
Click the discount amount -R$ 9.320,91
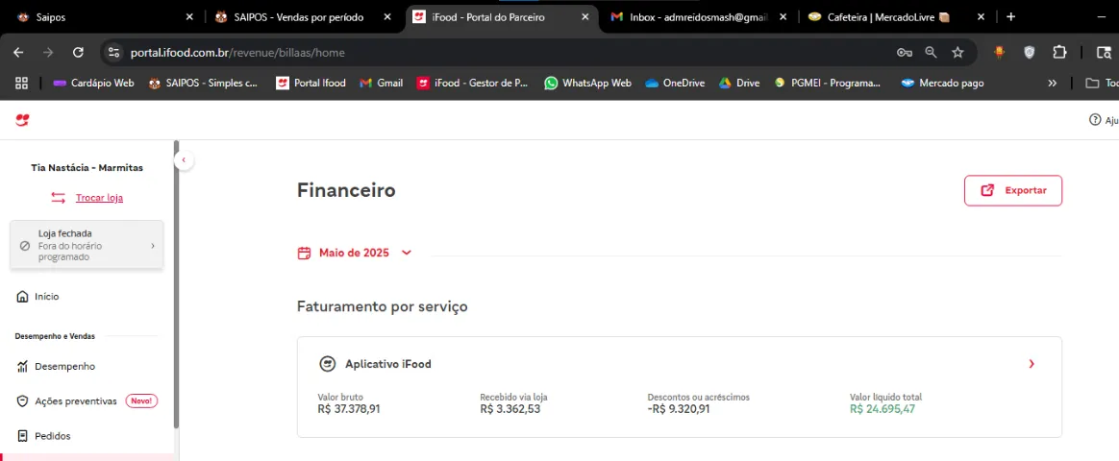tap(678, 409)
